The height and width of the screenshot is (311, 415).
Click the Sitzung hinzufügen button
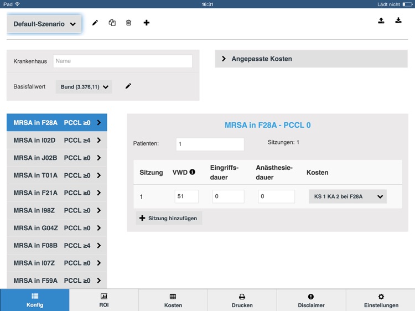pyautogui.click(x=169, y=218)
